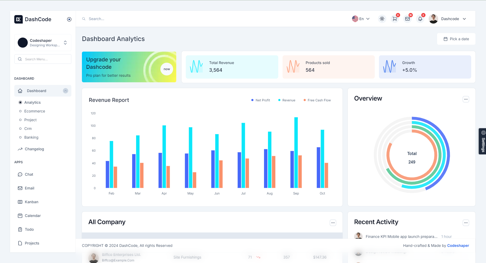
Task: Click the Projects file icon
Action: tap(20, 243)
